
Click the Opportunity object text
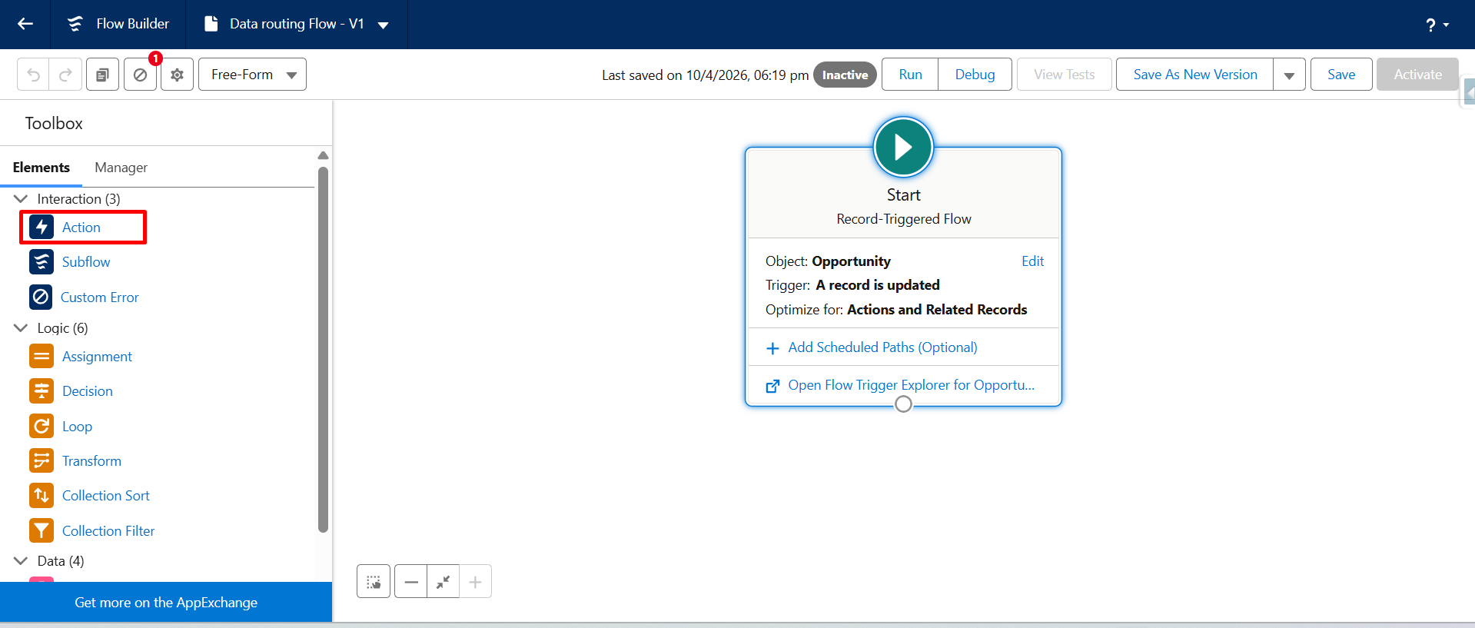click(x=851, y=261)
